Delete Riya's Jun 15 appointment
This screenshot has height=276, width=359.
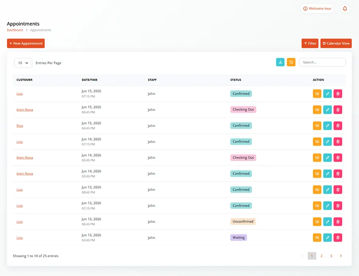338,126
